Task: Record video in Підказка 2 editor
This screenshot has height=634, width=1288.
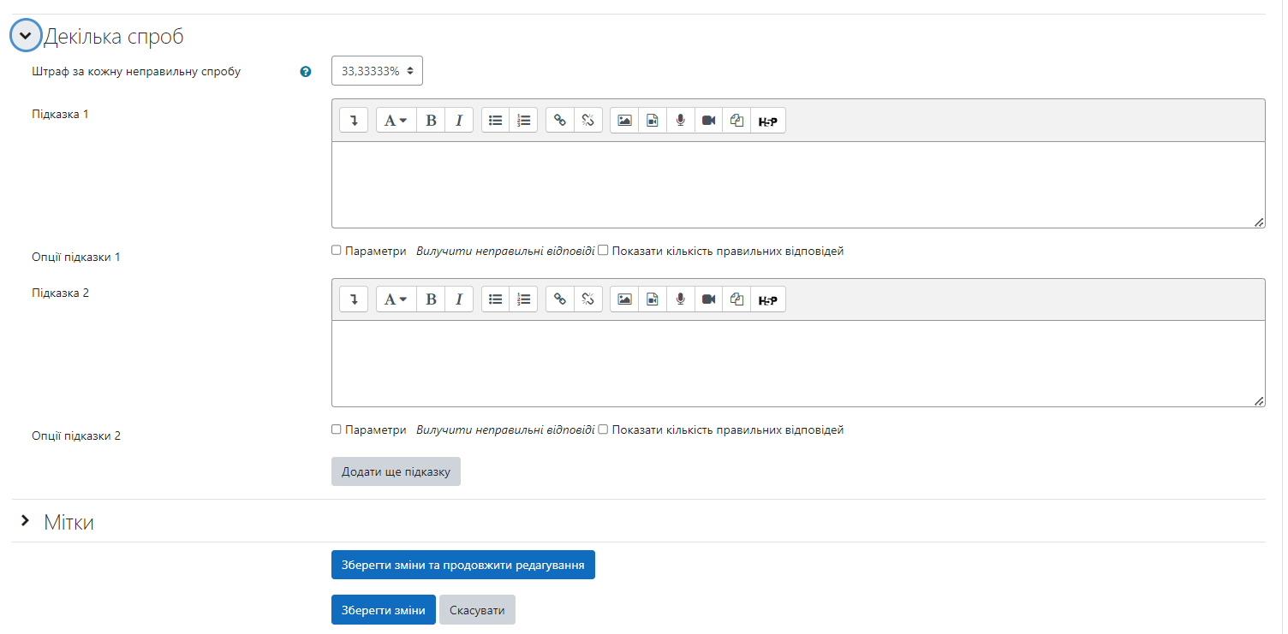Action: [708, 299]
